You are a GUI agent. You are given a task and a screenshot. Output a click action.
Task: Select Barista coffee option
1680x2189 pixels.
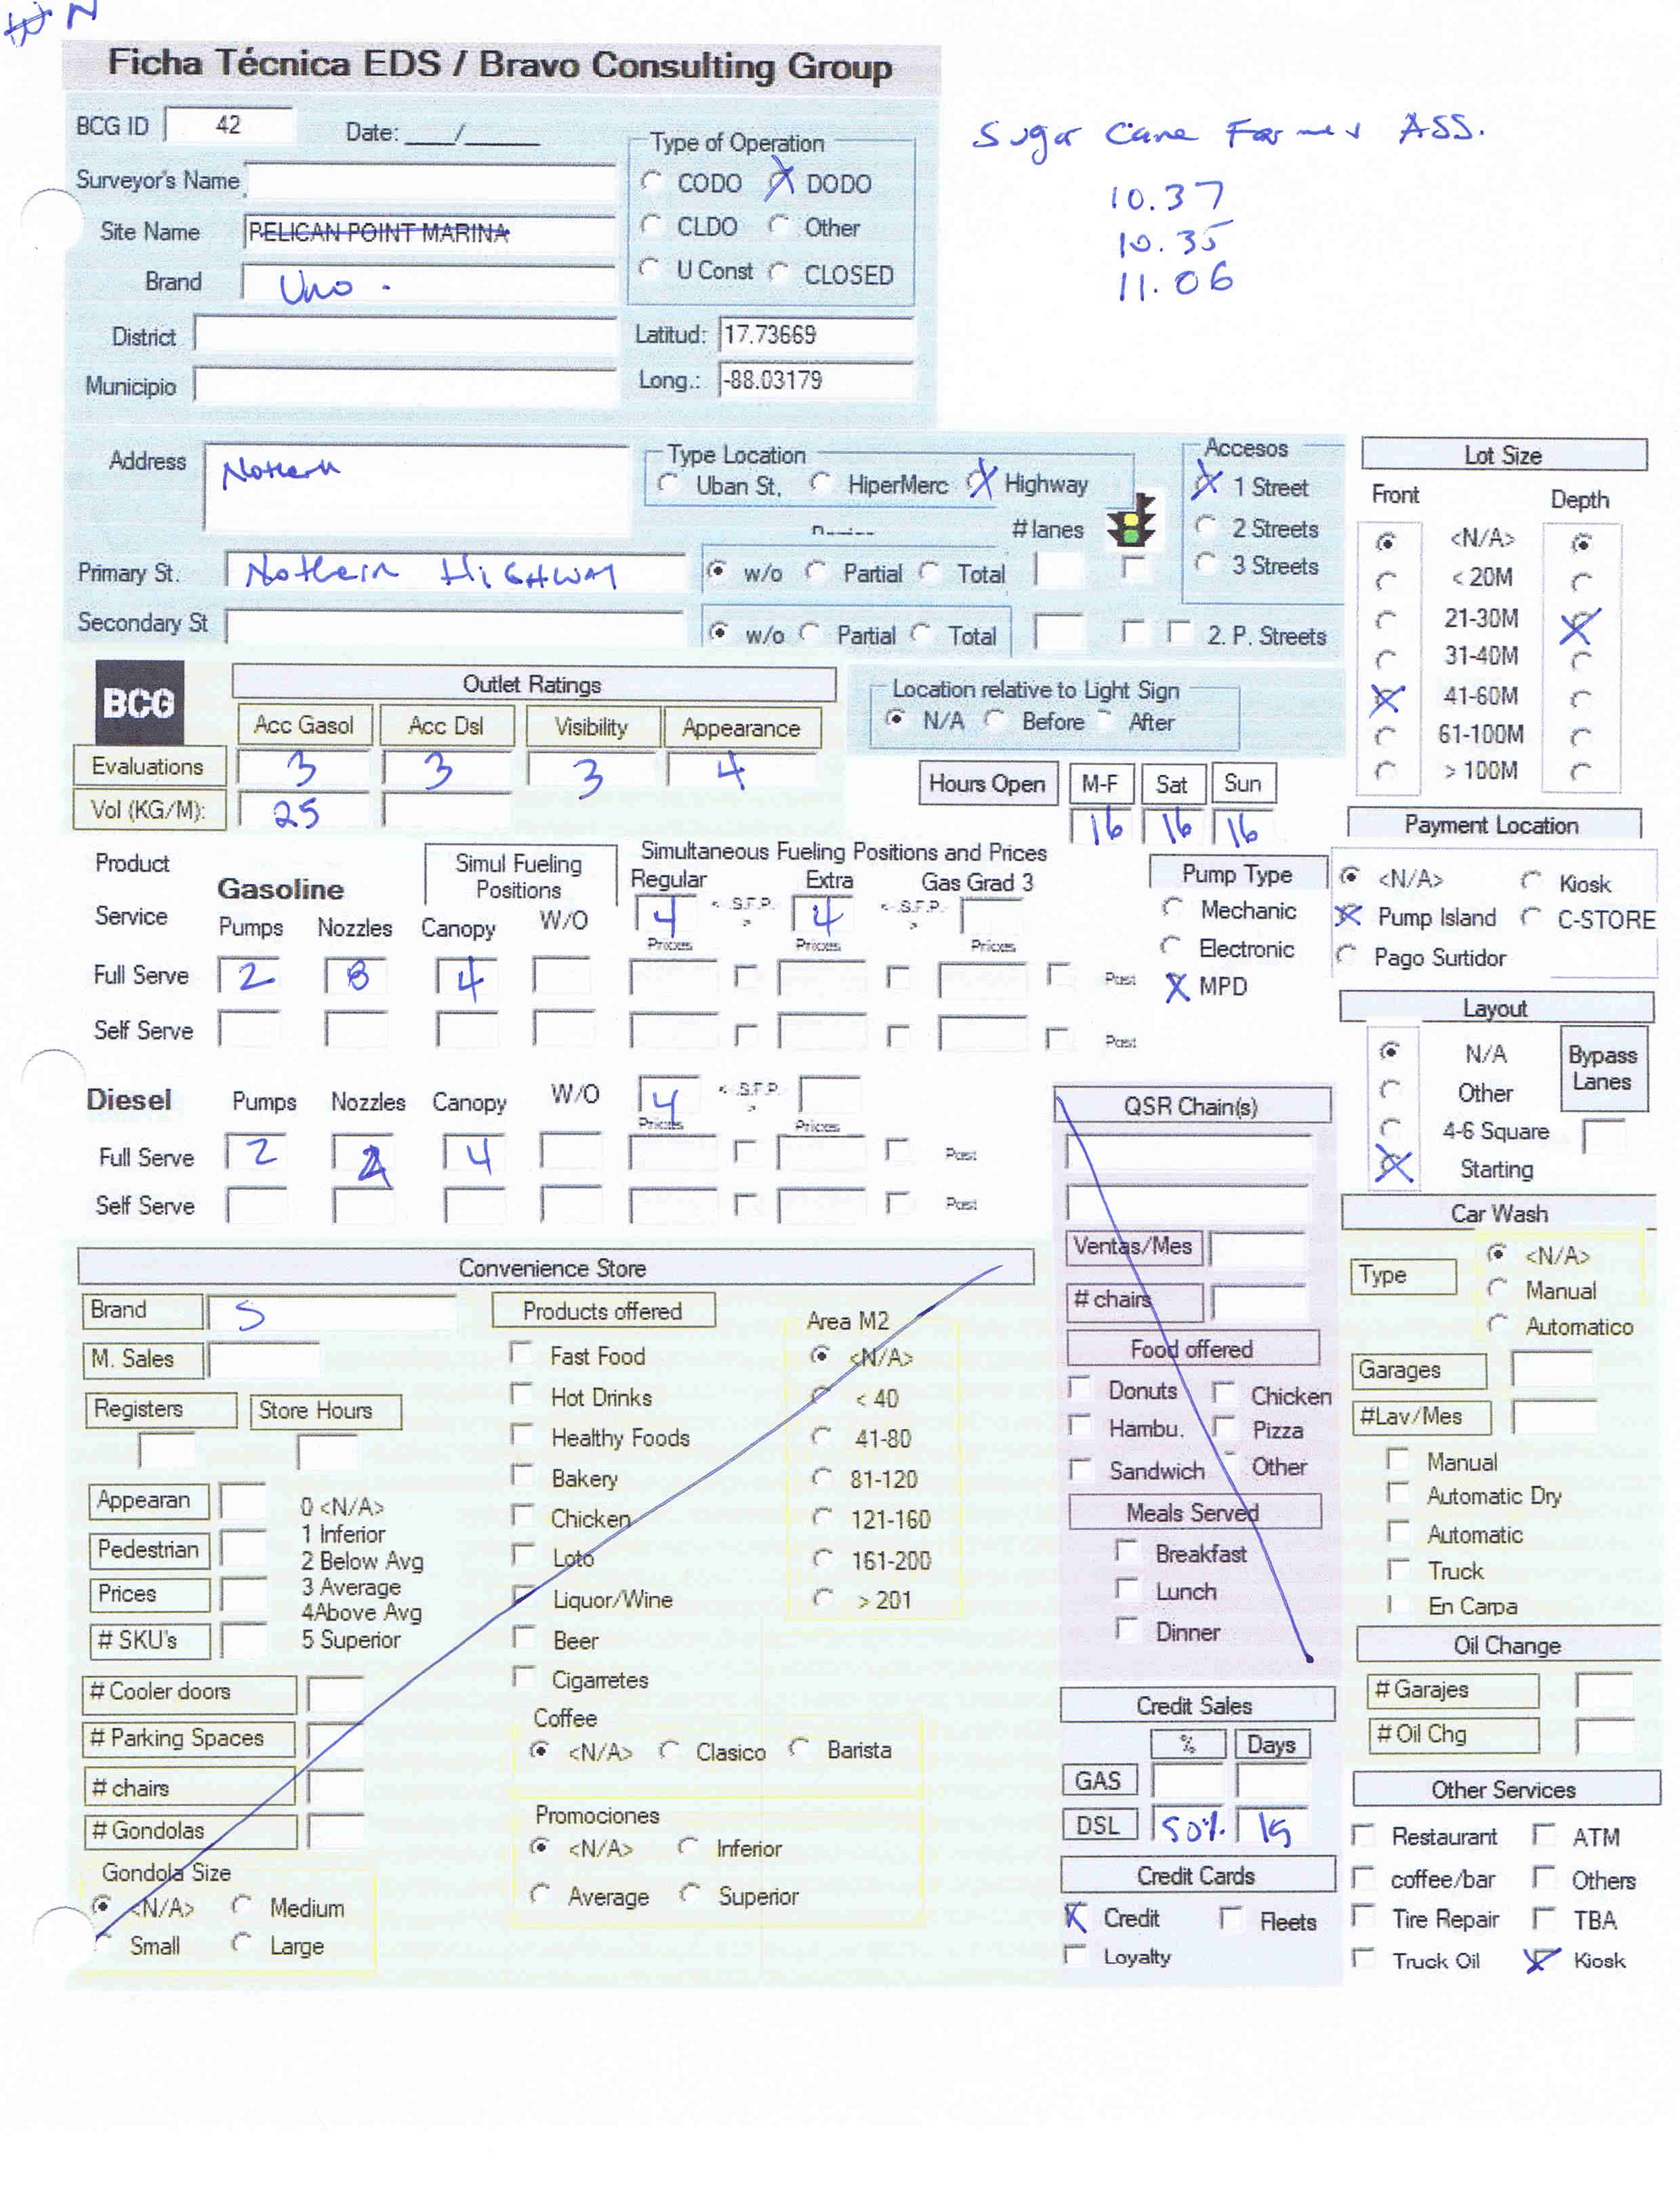[x=799, y=1748]
